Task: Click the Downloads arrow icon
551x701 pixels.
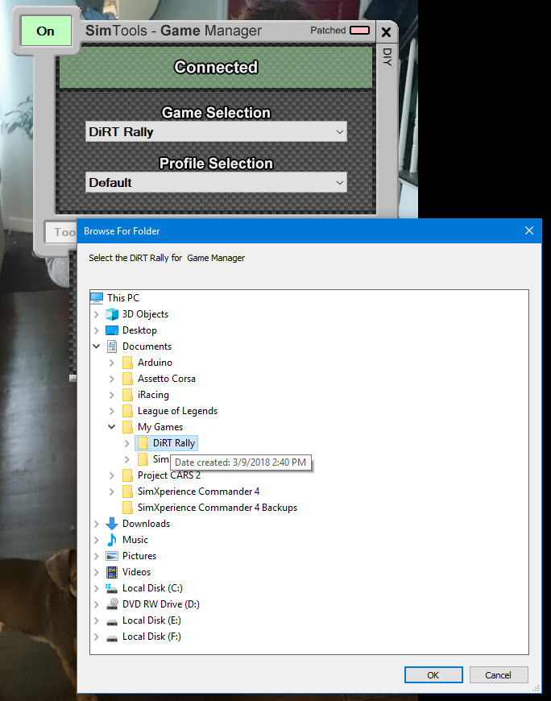Action: tap(112, 524)
